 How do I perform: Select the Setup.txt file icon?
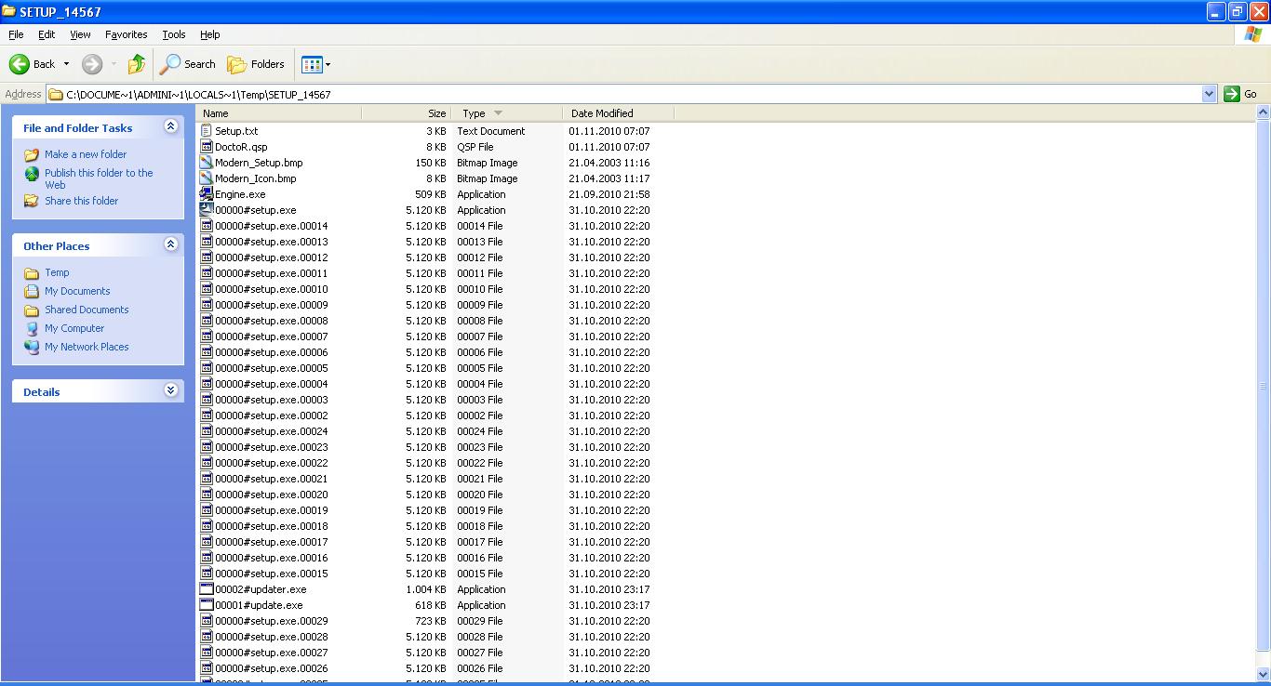(207, 131)
